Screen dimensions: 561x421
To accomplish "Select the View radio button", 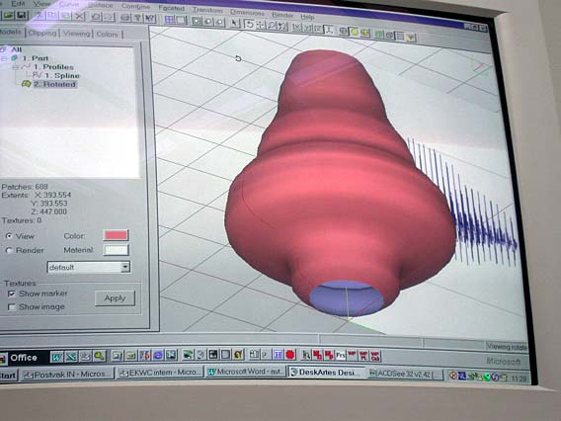I will point(9,236).
